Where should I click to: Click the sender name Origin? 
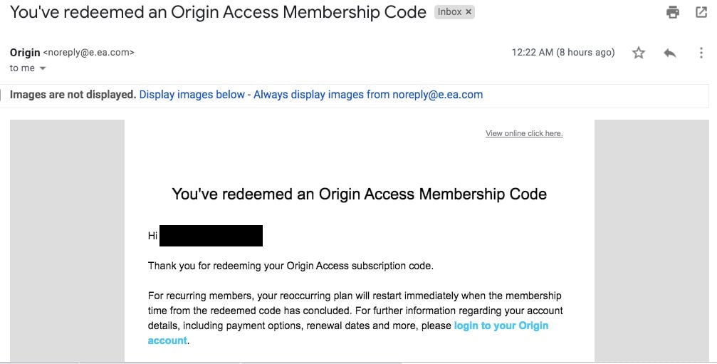point(25,52)
